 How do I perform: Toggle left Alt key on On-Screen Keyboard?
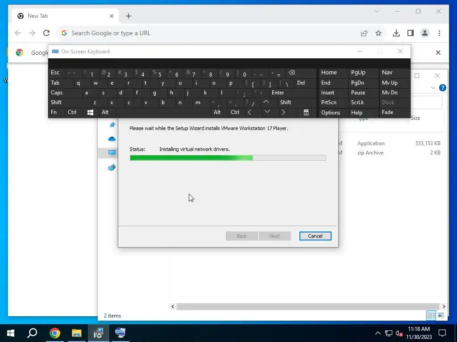107,112
